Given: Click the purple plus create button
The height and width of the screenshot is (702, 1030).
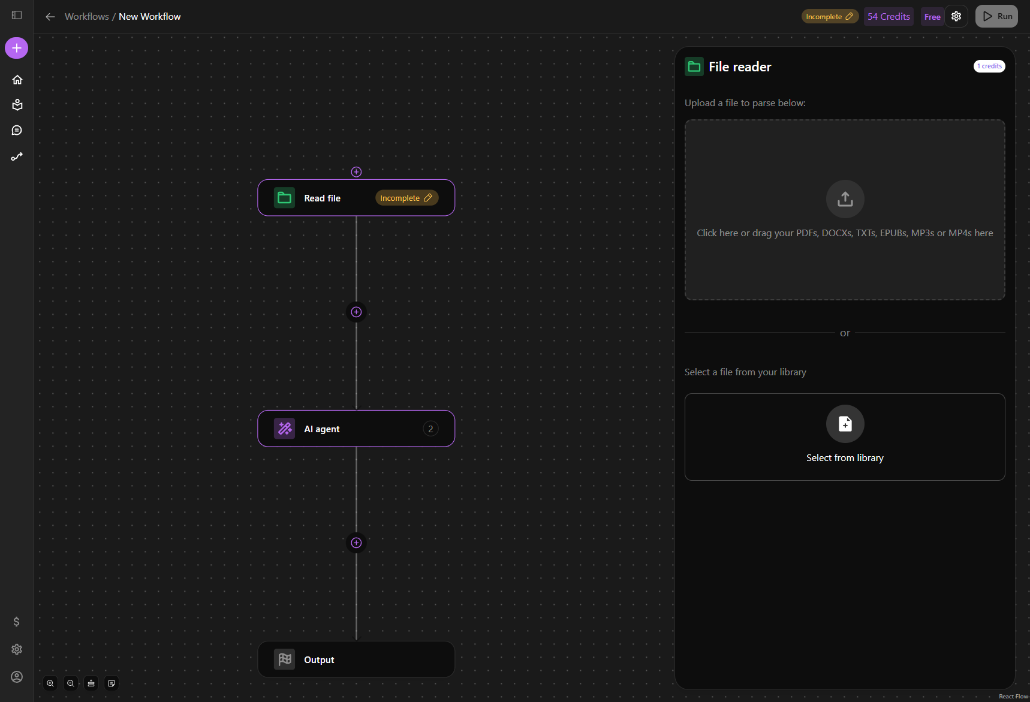Looking at the screenshot, I should click(x=17, y=48).
